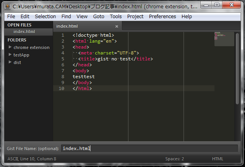
Task: Expand the dist folder arrow
Action: pyautogui.click(x=10, y=62)
